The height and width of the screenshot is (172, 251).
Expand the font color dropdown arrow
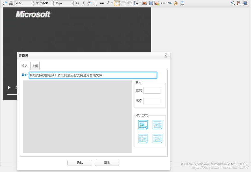click(x=112, y=3)
